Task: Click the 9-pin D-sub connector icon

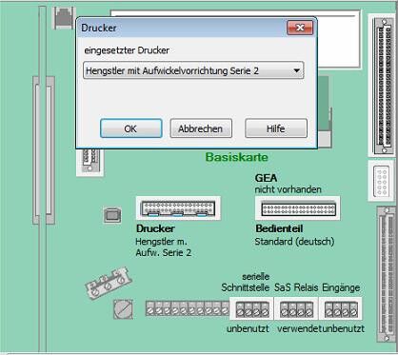Action: (x=382, y=181)
